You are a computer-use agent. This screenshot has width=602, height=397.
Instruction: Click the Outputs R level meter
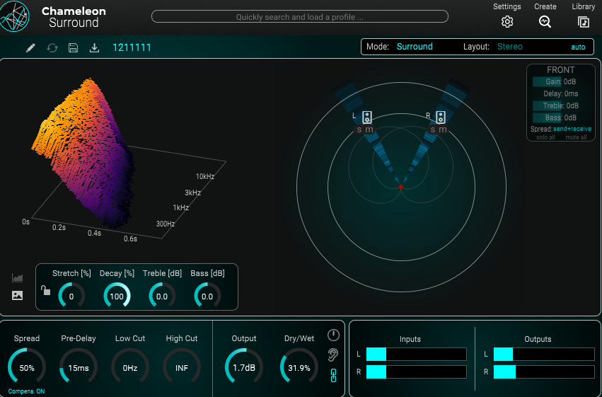(x=544, y=372)
